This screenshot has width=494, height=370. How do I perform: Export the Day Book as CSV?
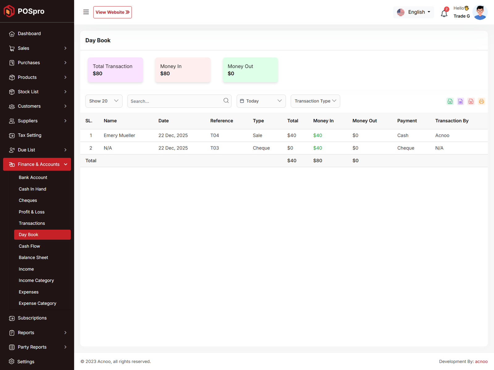point(450,101)
